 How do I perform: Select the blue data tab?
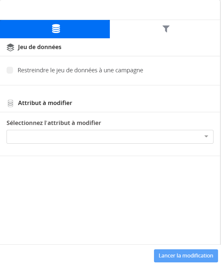tap(55, 29)
